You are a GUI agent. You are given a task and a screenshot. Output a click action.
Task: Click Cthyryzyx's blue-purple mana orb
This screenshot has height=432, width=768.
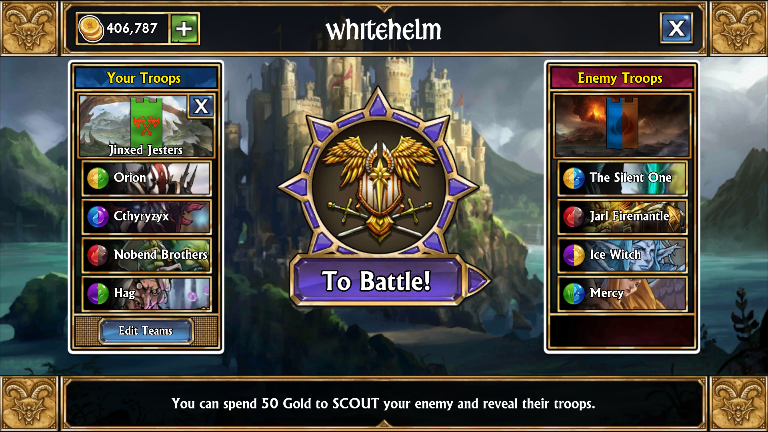pos(98,216)
